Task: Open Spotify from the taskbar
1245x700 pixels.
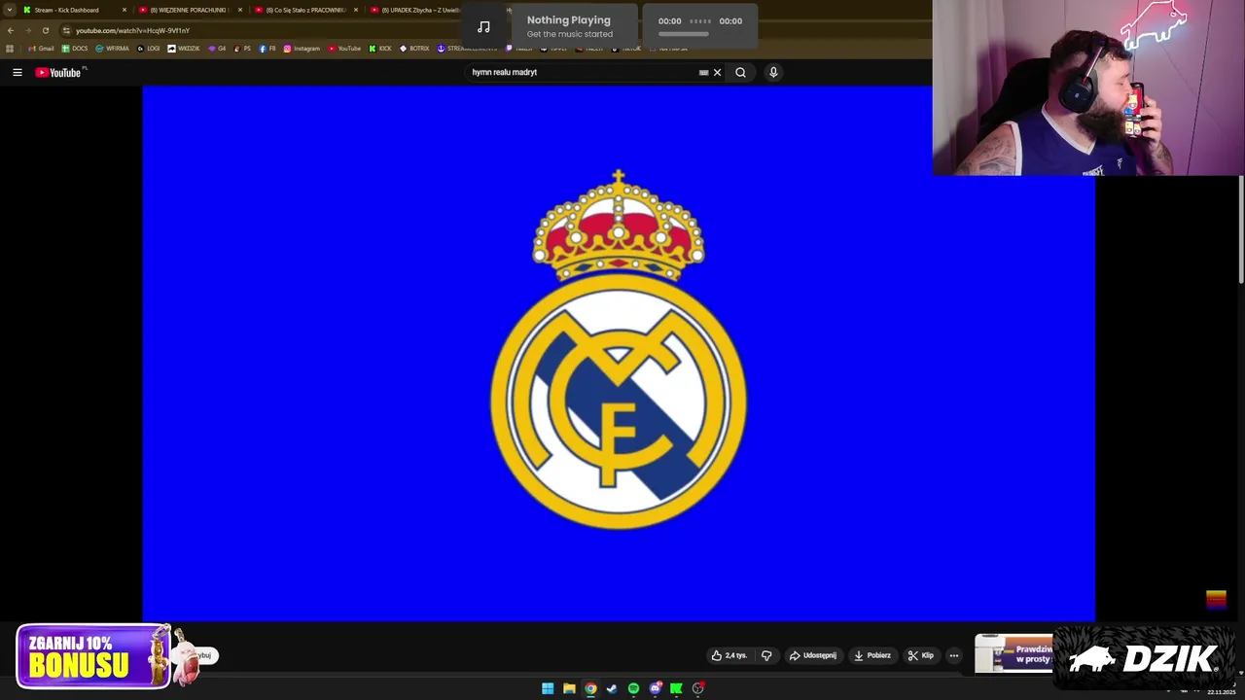Action: point(633,688)
